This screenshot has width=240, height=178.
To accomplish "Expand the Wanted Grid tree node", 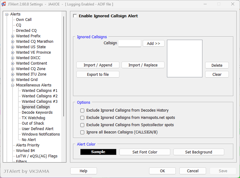I will point(12,80).
